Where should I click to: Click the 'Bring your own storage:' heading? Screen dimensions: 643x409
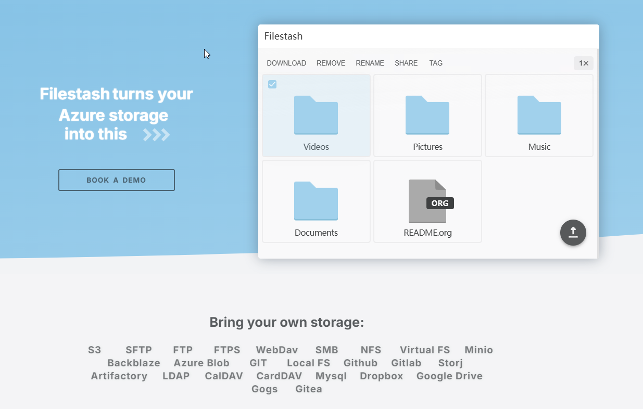(x=287, y=322)
